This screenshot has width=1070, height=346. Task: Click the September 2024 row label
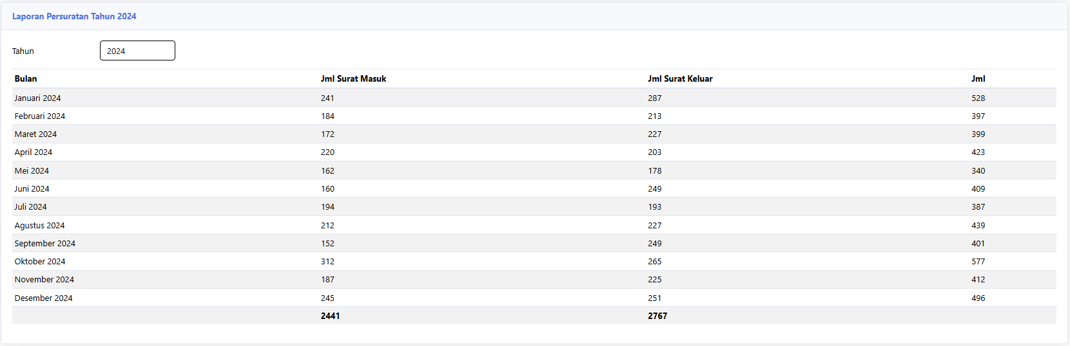45,243
